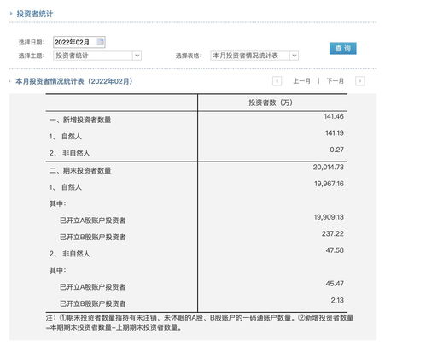
Task: Click the 查询 query button
Action: pyautogui.click(x=343, y=49)
